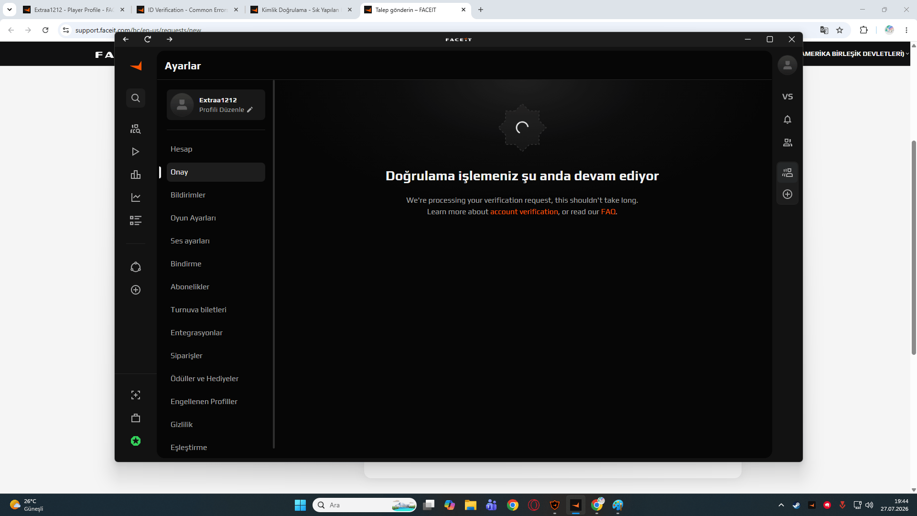Click the play triangle icon in sidebar
The image size is (917, 516).
[x=136, y=152]
